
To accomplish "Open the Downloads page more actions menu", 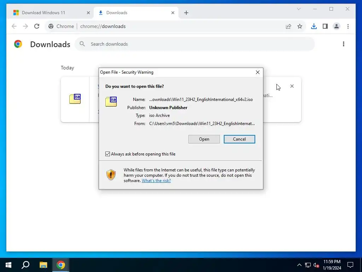I will point(344,44).
